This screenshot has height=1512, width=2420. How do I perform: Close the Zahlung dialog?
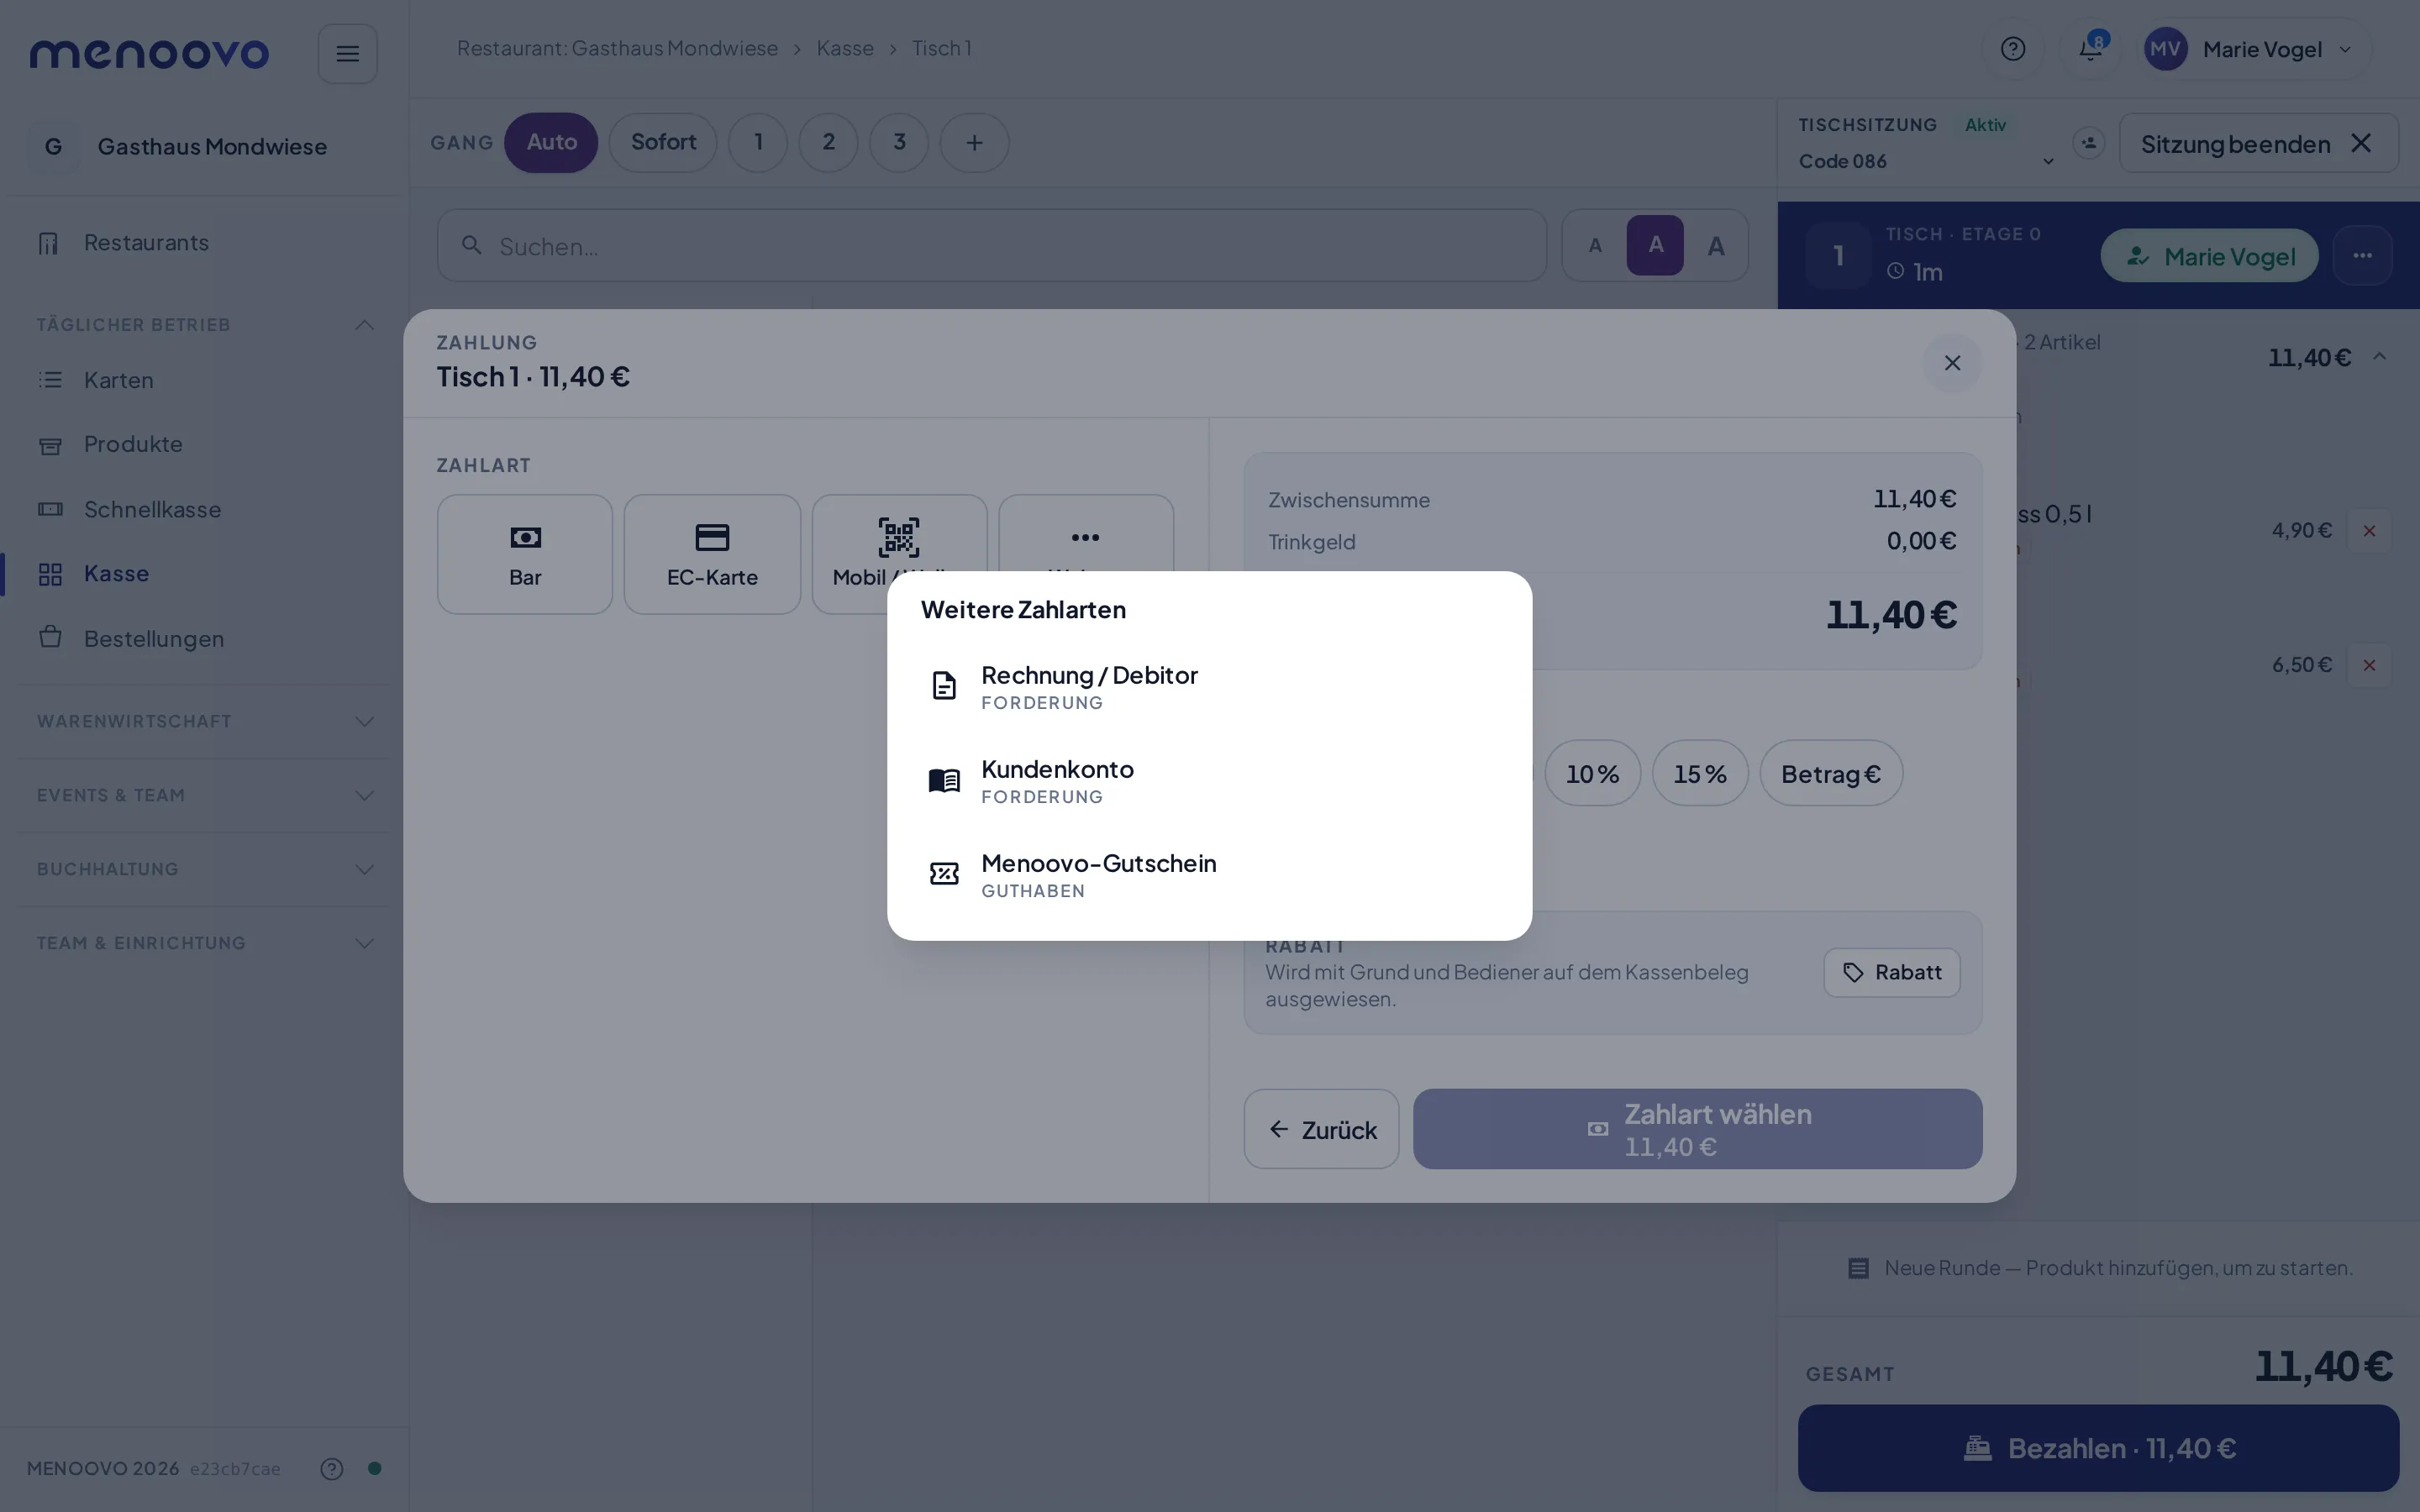tap(1952, 363)
